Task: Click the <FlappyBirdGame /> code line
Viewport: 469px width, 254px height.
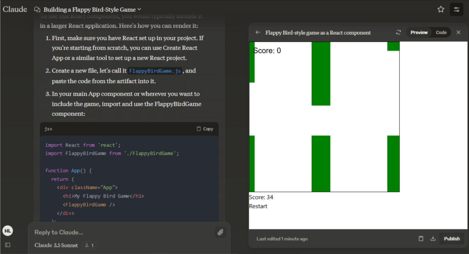Action: pyautogui.click(x=89, y=204)
